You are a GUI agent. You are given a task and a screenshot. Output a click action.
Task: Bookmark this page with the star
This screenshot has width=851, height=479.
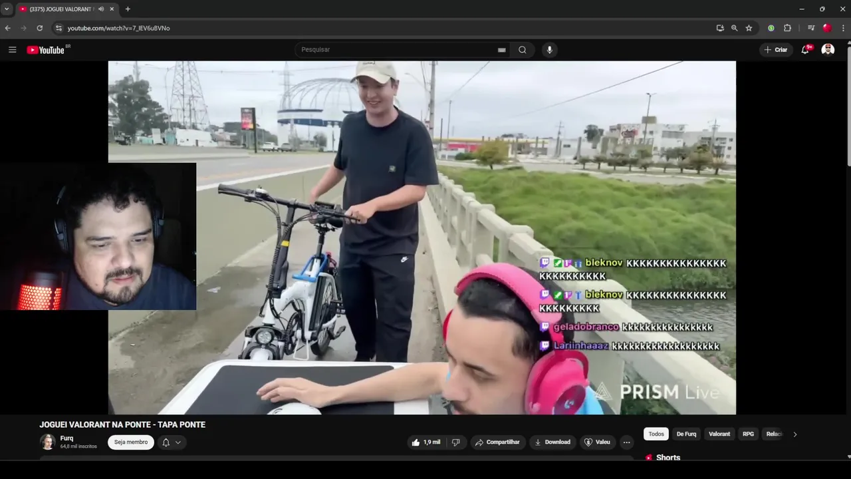click(x=749, y=28)
